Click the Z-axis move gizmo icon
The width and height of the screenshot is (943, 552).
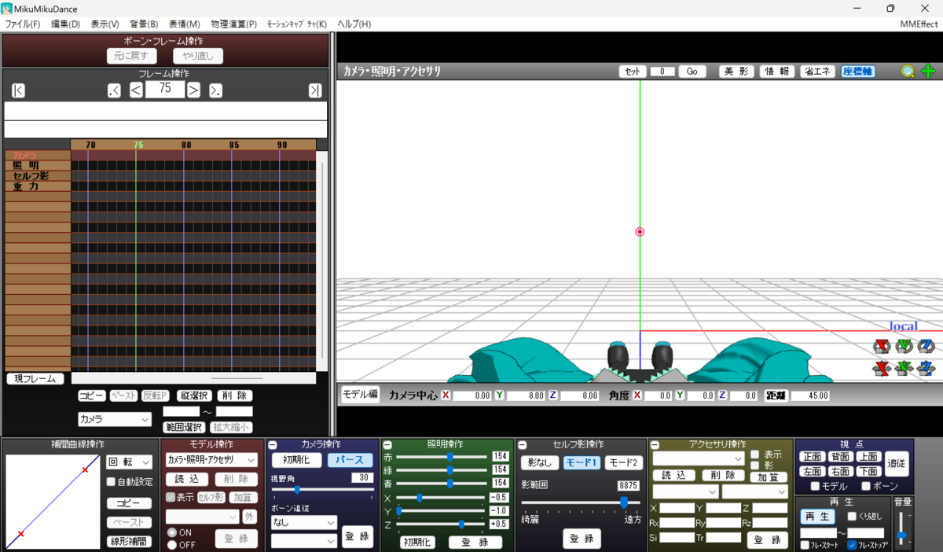[x=926, y=367]
